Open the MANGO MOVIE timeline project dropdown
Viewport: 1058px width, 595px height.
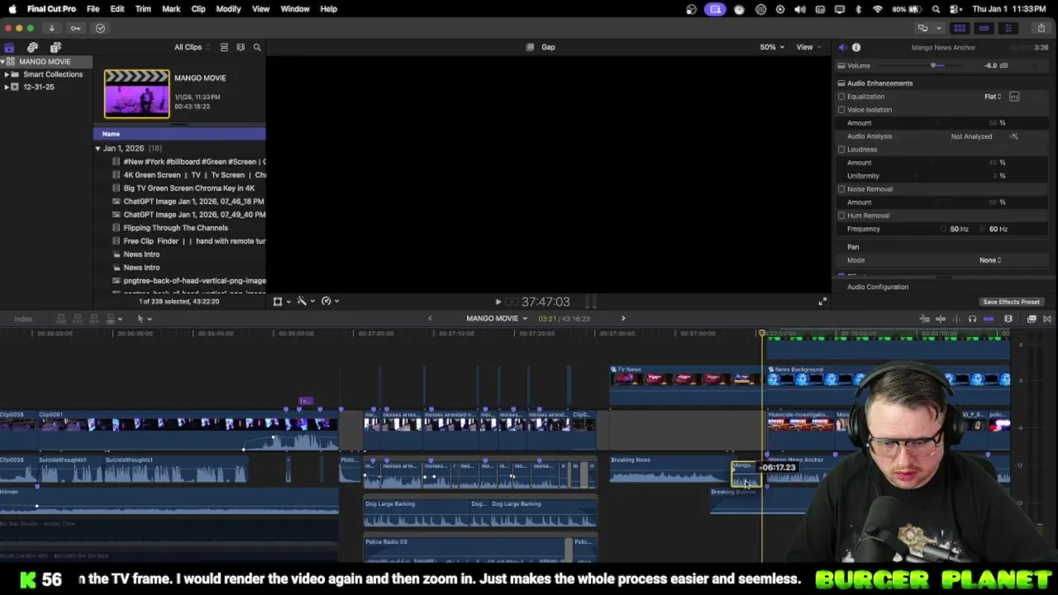tap(497, 318)
